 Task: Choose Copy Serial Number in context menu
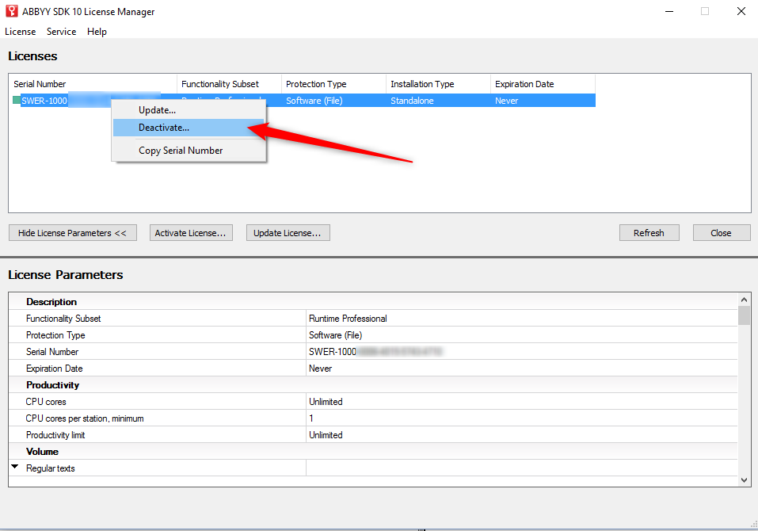pyautogui.click(x=189, y=151)
